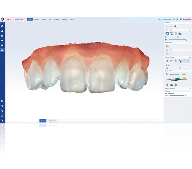
Task: Click the Romexis hexagon logo
Action: 2,19
